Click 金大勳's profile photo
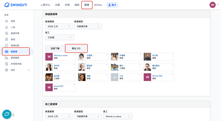Screen dimensions: 221x121 [49, 77]
